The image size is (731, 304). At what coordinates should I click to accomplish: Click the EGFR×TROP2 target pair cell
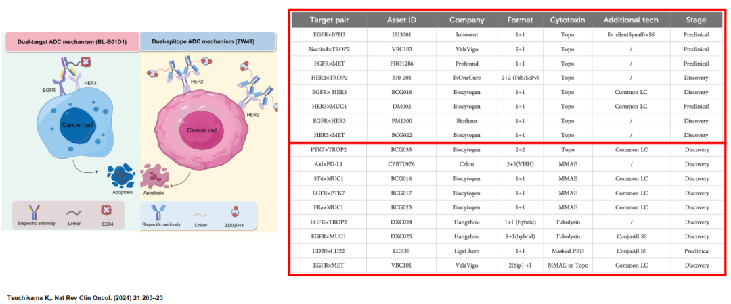pyautogui.click(x=329, y=222)
